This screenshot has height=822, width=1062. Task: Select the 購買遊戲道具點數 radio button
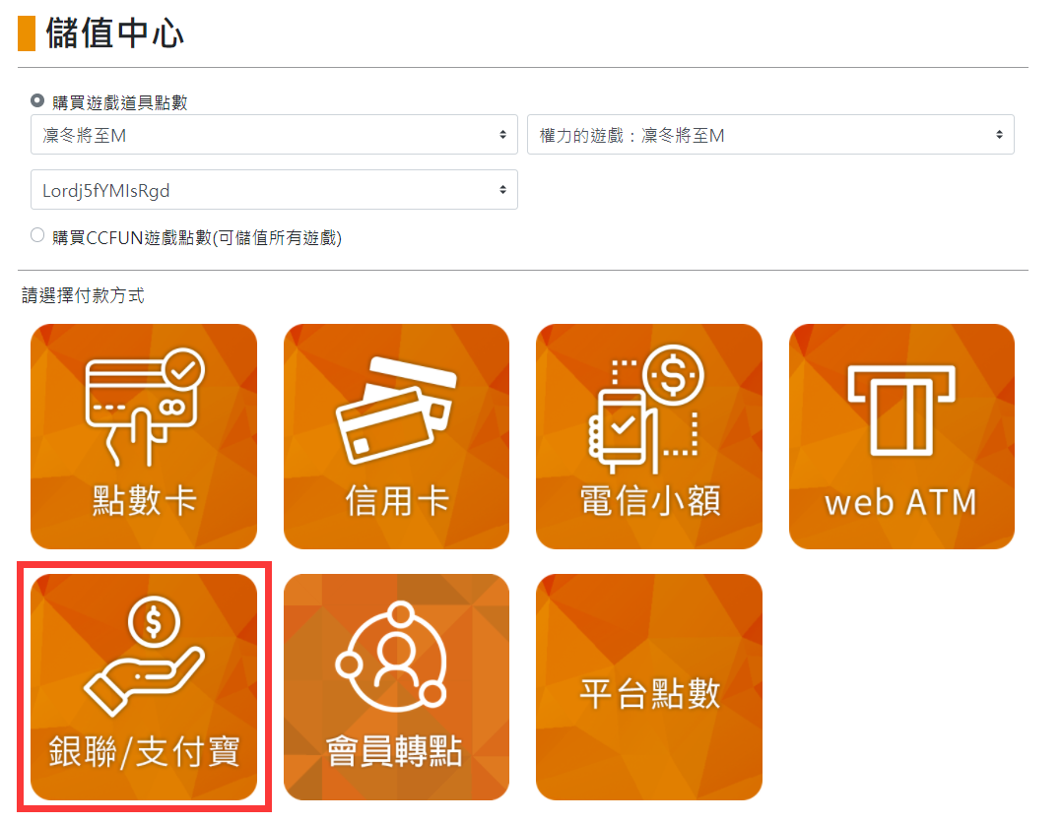(37, 99)
